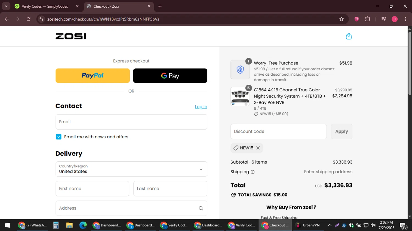
Task: Click the First name field
Action: click(92, 189)
